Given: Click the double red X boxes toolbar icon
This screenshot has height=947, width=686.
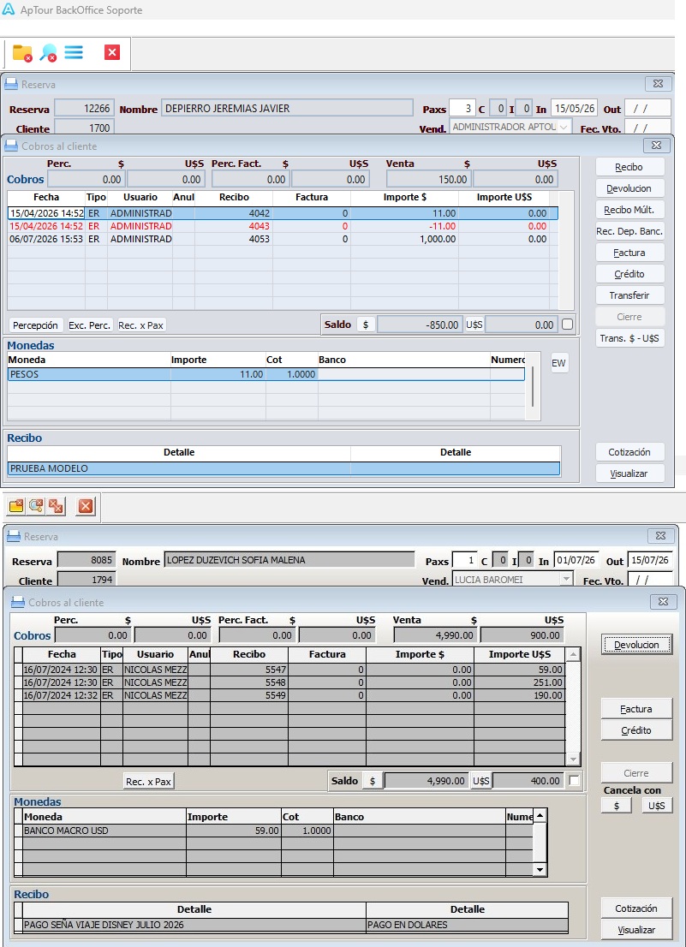Looking at the screenshot, I should [57, 506].
